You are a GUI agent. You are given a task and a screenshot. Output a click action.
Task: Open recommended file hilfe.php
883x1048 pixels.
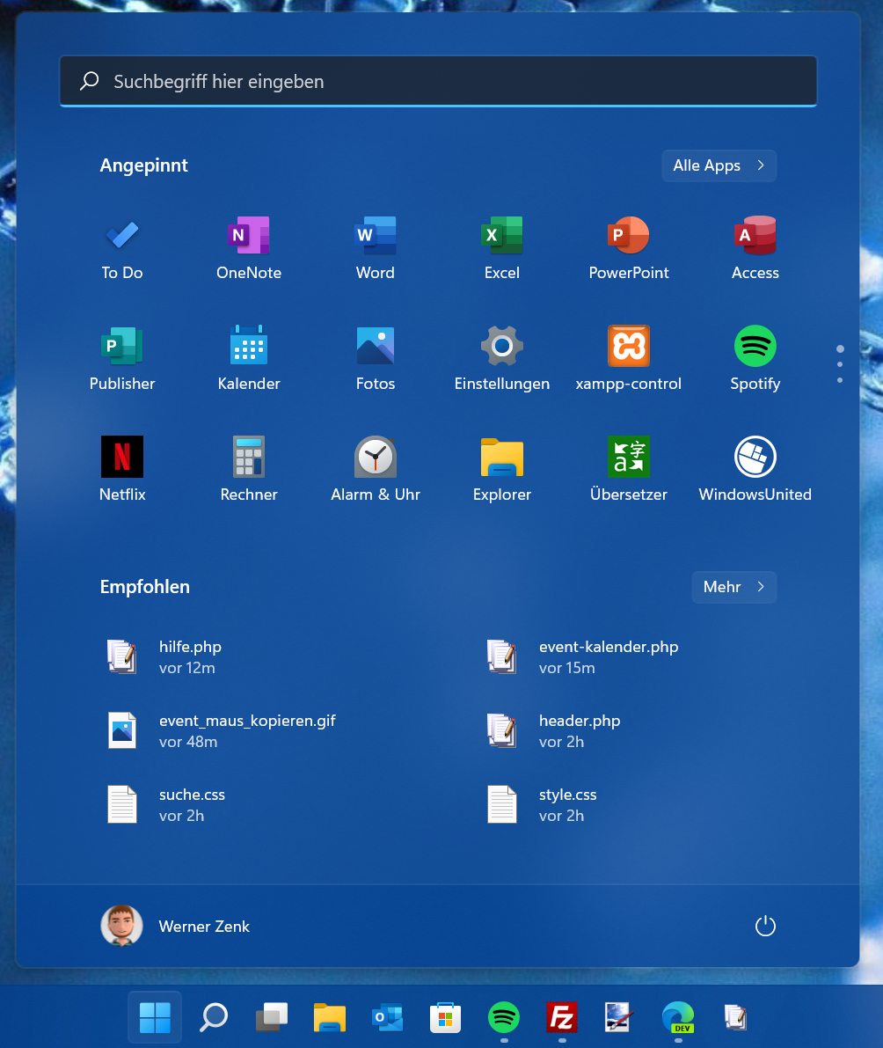tap(190, 656)
